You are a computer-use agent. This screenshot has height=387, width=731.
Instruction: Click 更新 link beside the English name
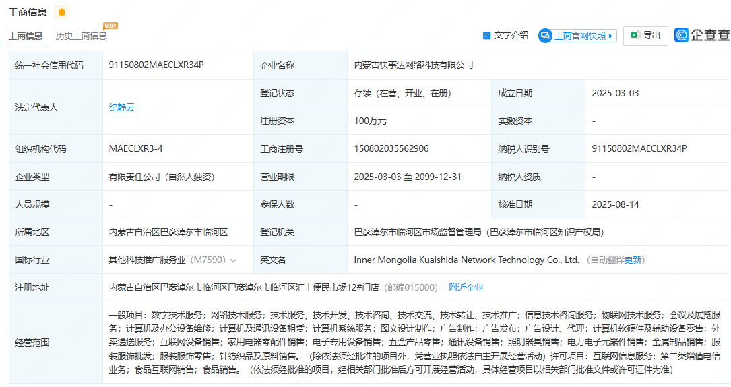click(x=634, y=260)
